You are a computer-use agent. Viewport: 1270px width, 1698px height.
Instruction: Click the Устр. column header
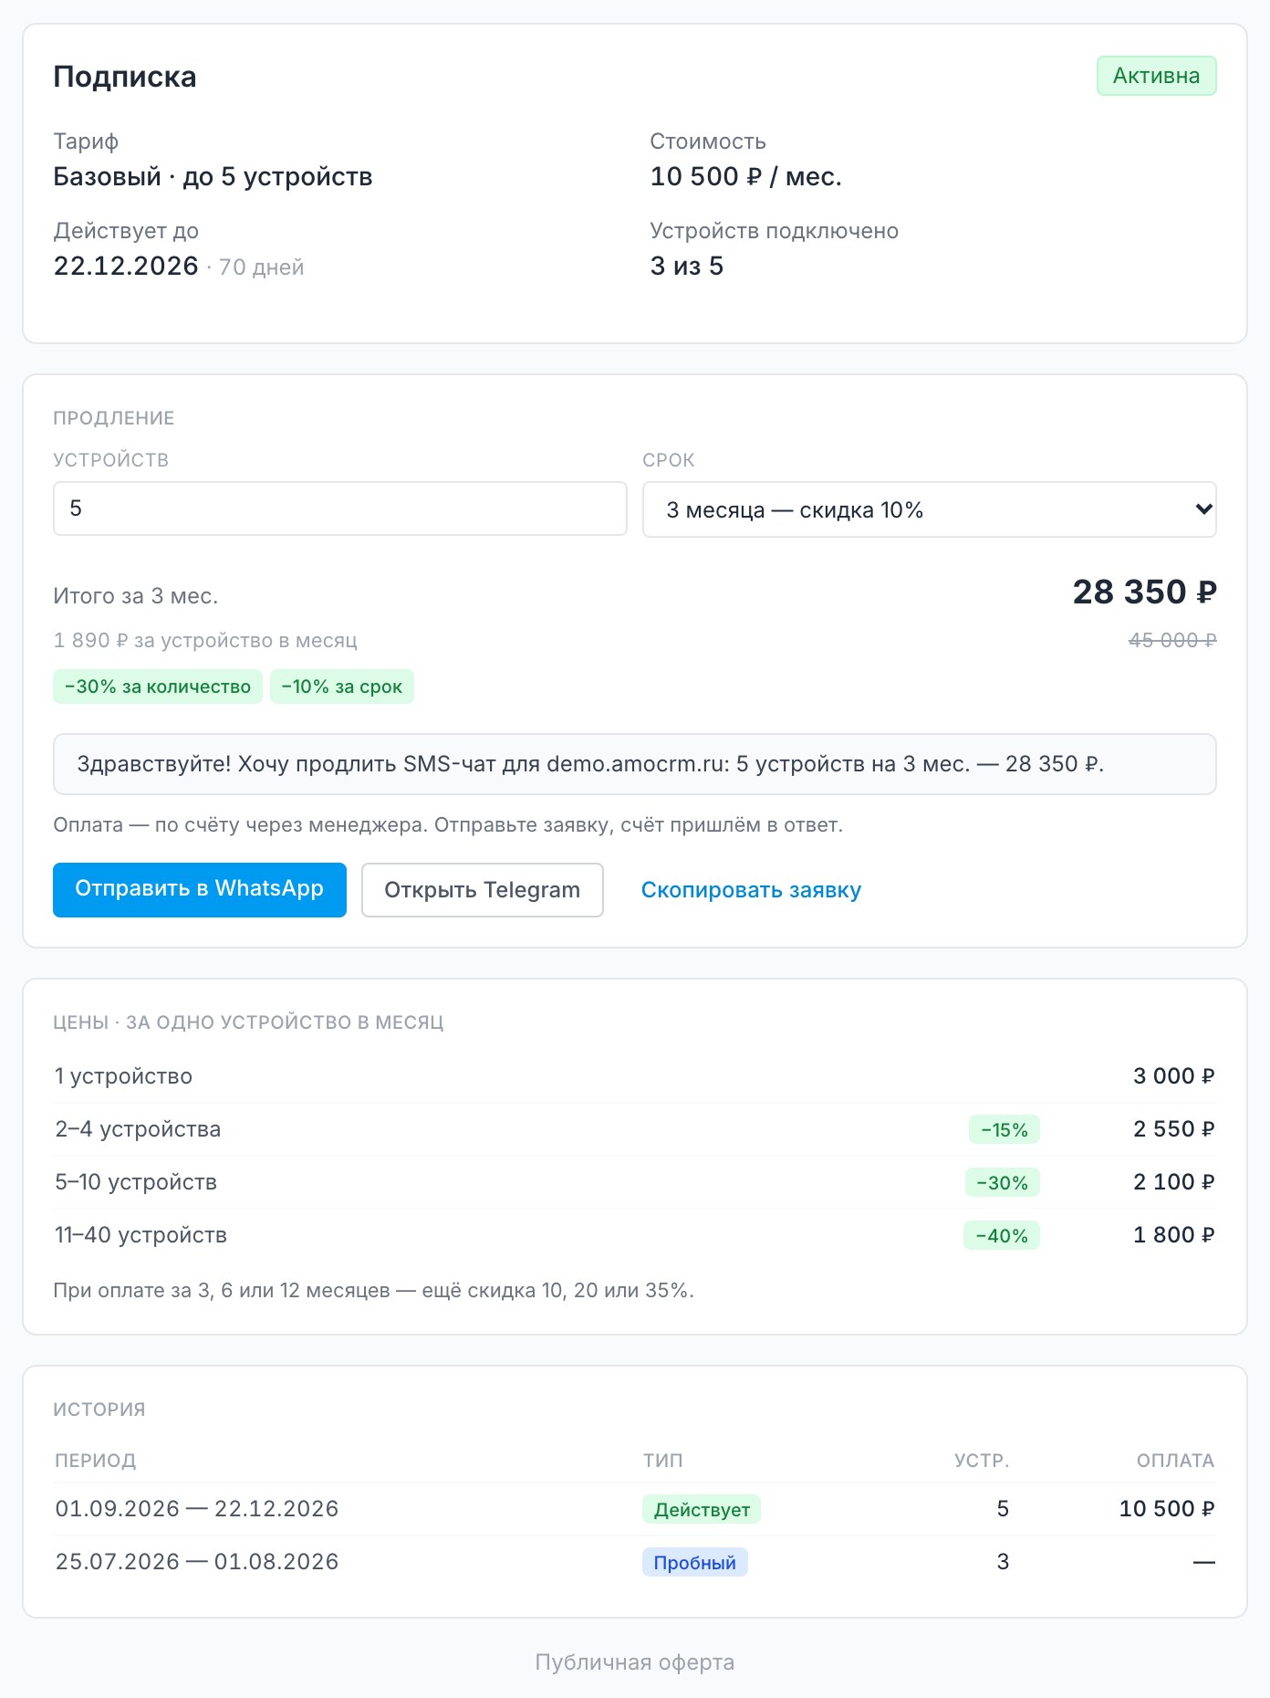click(982, 1461)
